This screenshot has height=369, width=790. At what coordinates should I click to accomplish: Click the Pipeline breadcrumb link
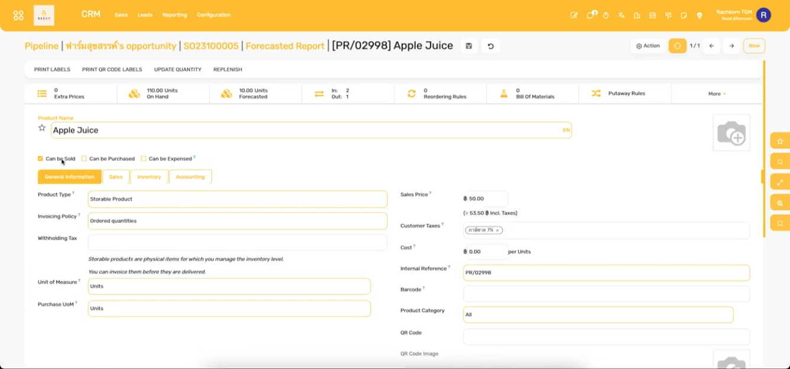point(39,45)
